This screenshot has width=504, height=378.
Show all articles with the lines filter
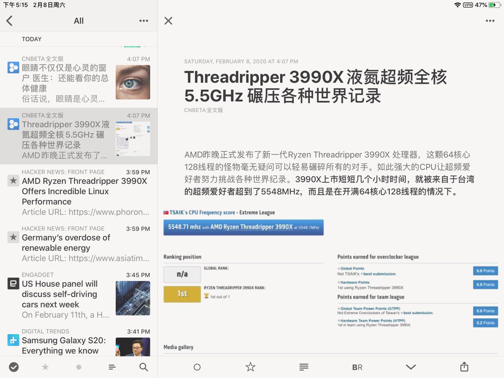click(112, 367)
